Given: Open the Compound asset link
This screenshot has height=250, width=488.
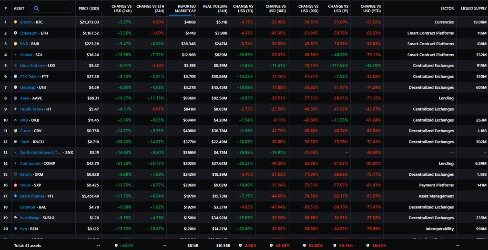Looking at the screenshot, I should 30,163.
